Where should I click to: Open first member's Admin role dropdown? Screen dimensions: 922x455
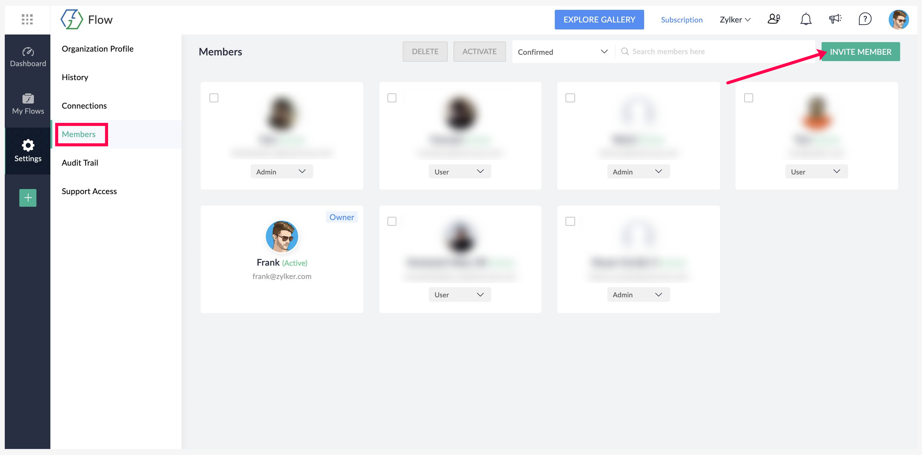coord(281,172)
